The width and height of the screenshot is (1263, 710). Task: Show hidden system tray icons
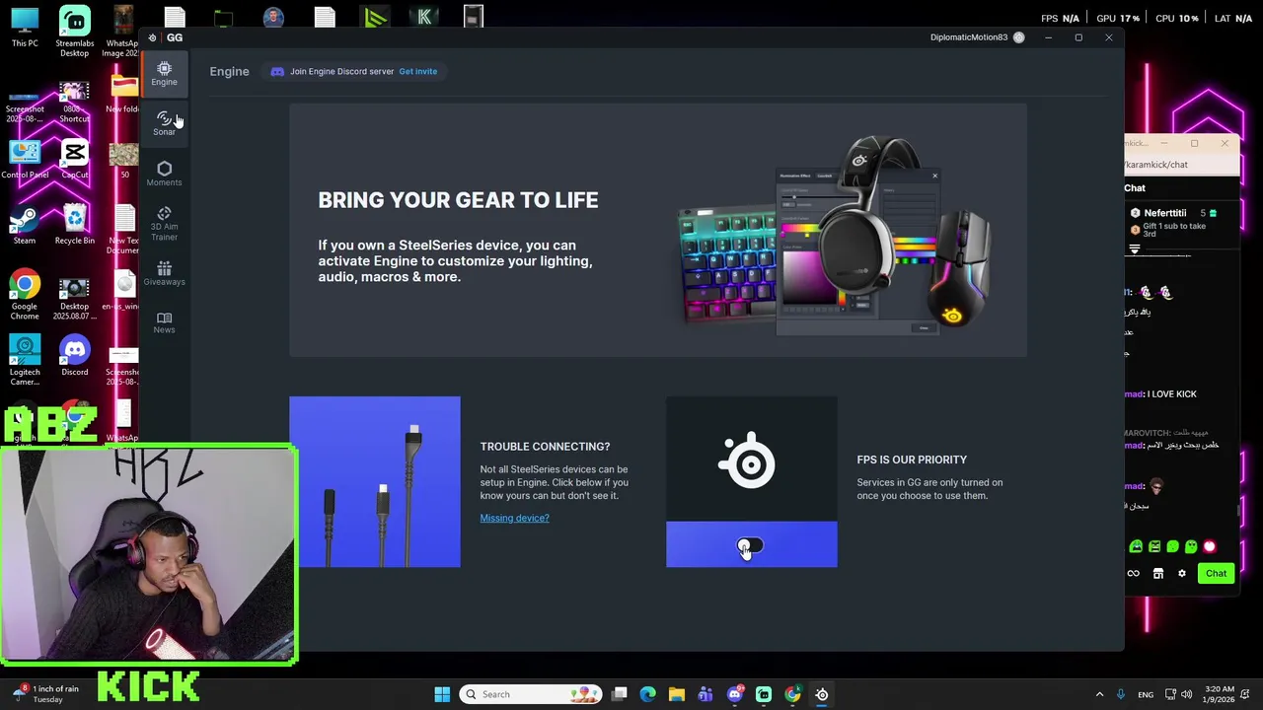tap(1099, 694)
